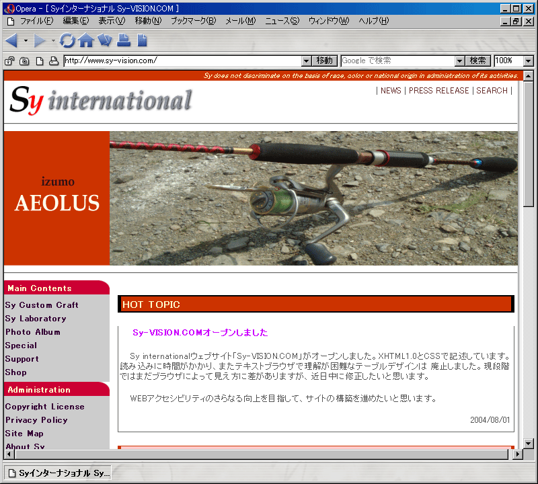Open the Site Map link
The width and height of the screenshot is (538, 484).
[24, 434]
